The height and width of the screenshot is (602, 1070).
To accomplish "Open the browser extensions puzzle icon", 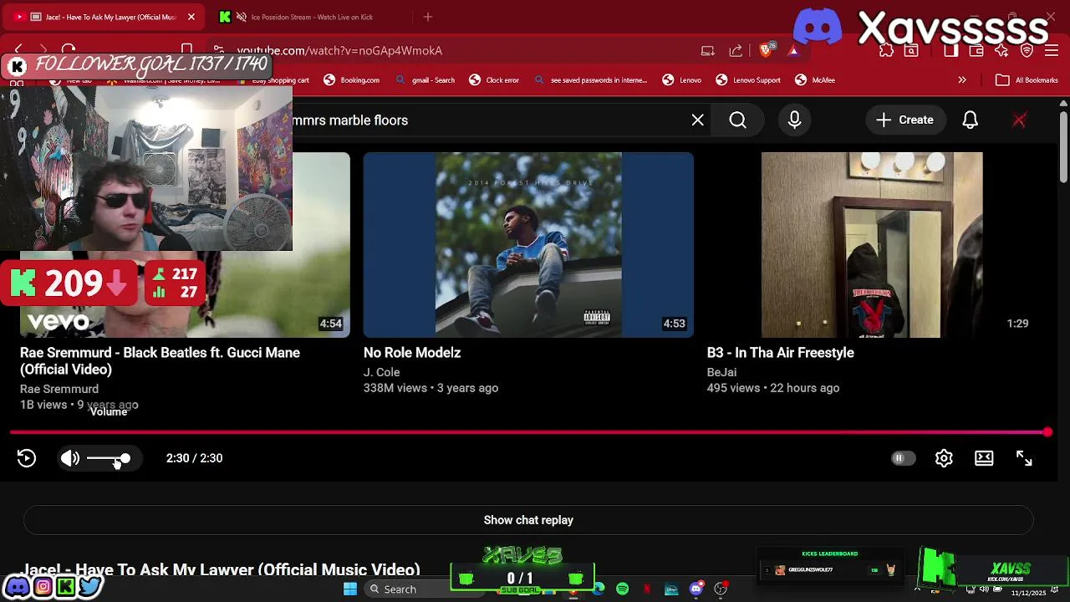I will (x=886, y=51).
